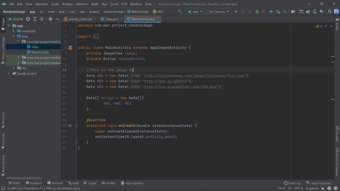The image size is (340, 191).
Task: Open the Build menu
Action: pyautogui.click(x=95, y=4)
